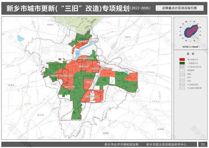Click the 区界 legend symbol box
Image resolution: width=209 pixels, height=148 pixels.
[182, 77]
